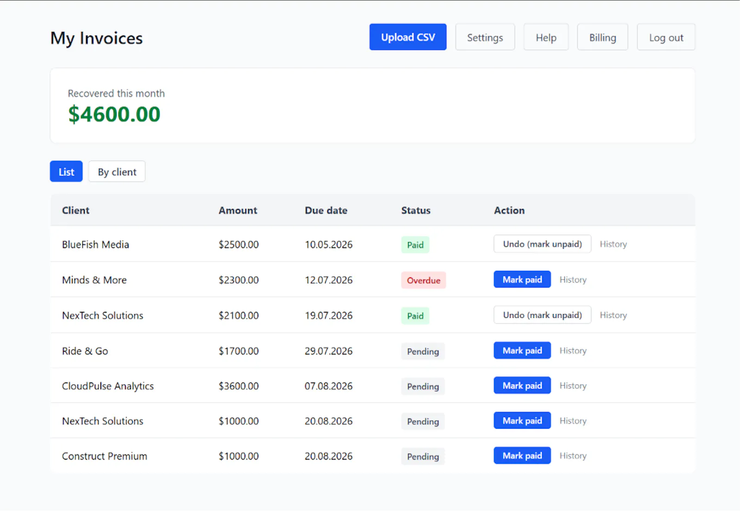Click the Amount column header
Viewport: 740px width, 511px height.
point(238,210)
